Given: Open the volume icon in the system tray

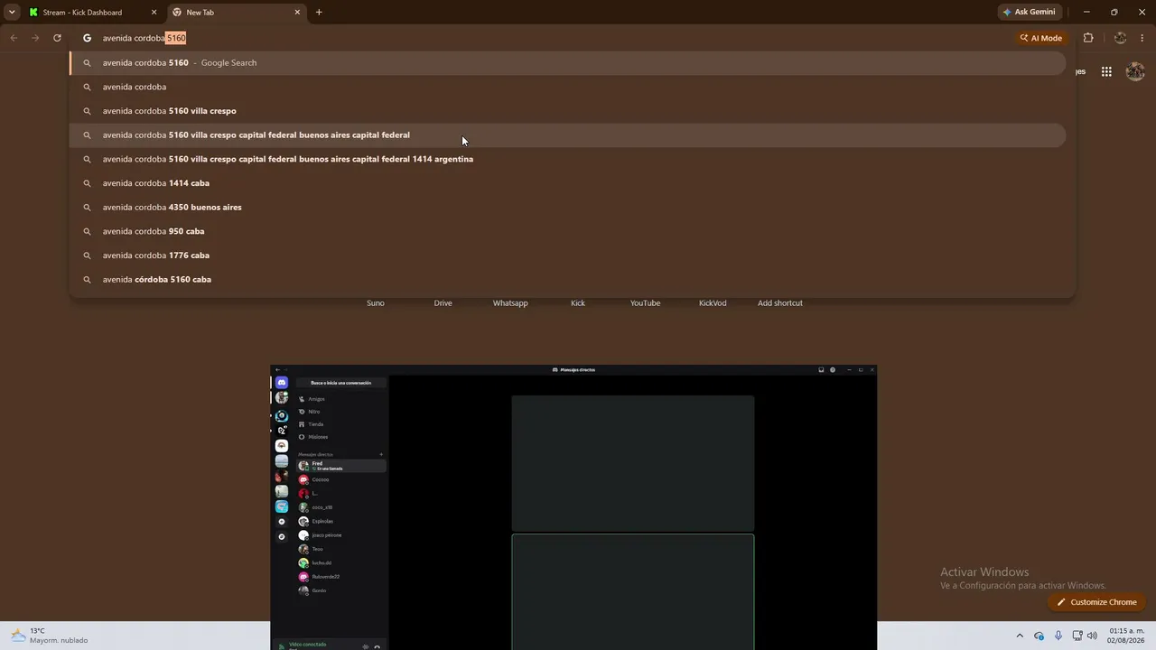Looking at the screenshot, I should pos(1092,636).
